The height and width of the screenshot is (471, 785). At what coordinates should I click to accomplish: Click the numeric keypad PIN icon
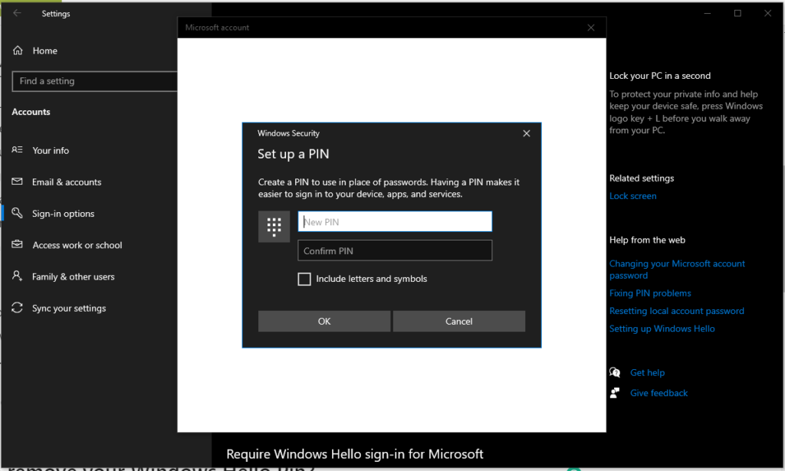(x=274, y=226)
